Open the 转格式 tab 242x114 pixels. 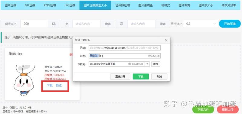tap(165, 5)
